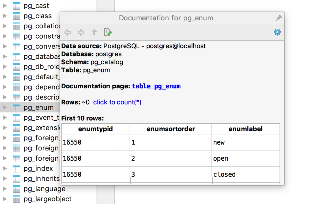Click the 'open' enumlabel cell

246,158
